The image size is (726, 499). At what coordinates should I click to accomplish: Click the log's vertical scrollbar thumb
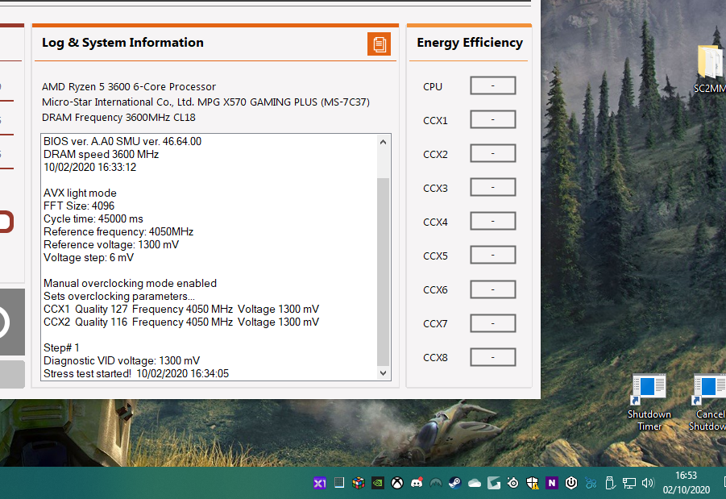pos(383,272)
